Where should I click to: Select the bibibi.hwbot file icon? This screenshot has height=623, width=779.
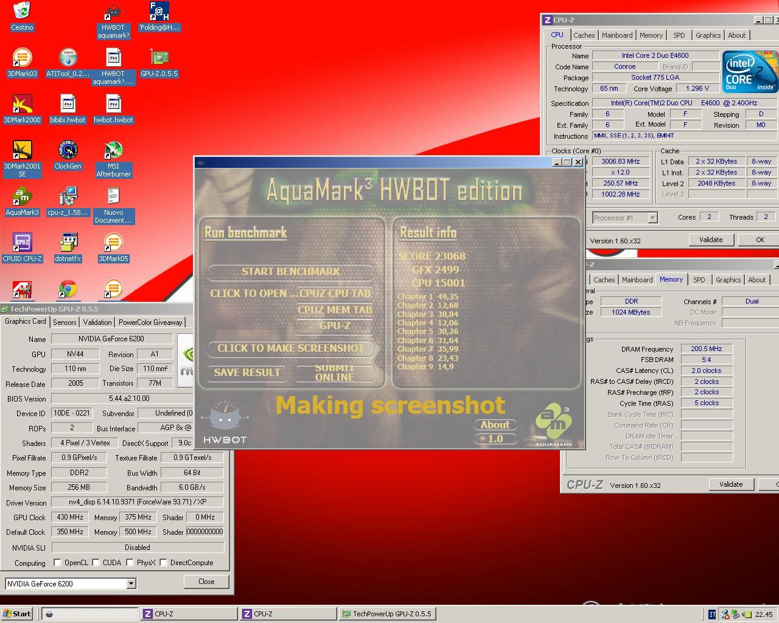pos(68,108)
